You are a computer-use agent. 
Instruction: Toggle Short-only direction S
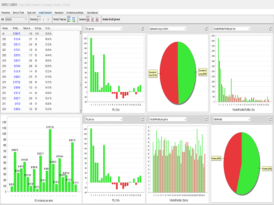click(48, 19)
